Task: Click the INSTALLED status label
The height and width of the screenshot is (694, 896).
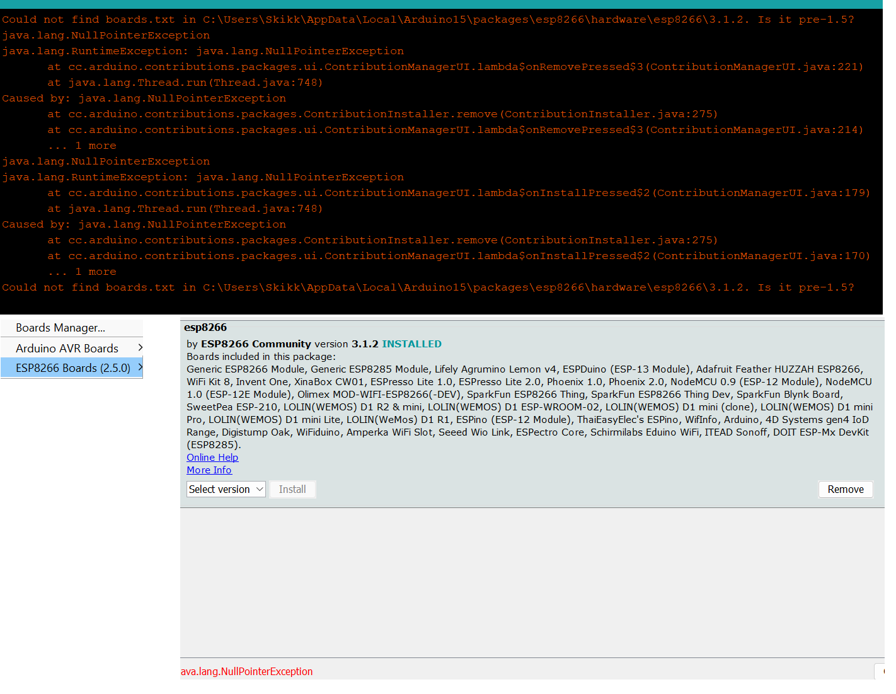Action: tap(411, 344)
